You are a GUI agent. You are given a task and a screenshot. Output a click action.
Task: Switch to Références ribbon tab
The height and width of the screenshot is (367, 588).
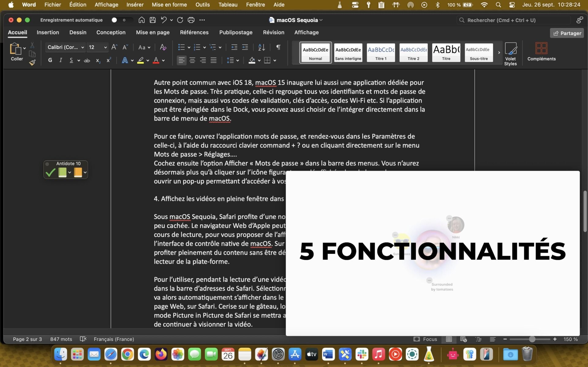coord(194,32)
